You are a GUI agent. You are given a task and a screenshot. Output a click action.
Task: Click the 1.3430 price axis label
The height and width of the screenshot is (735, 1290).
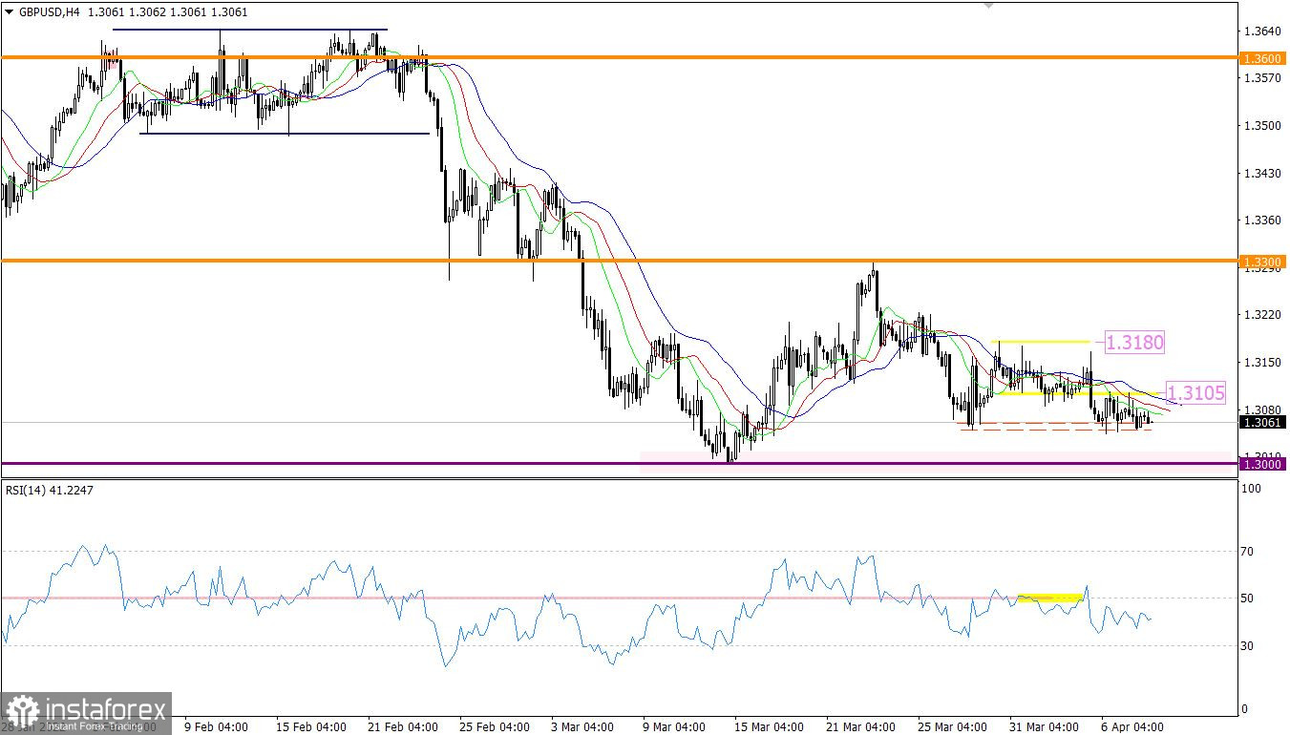[x=1260, y=174]
